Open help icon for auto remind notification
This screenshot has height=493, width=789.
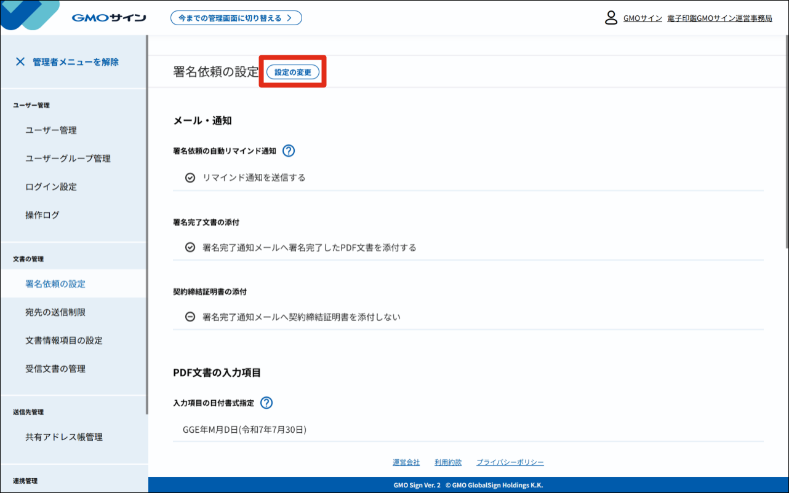(x=288, y=151)
